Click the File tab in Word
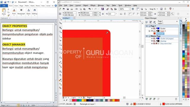The height and width of the screenshot is (107, 190). [4, 6]
